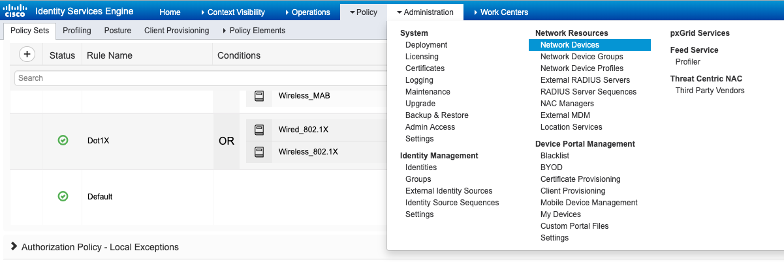Click the Dot1X rule name
Viewport: 784px width, 262px height.
click(98, 140)
